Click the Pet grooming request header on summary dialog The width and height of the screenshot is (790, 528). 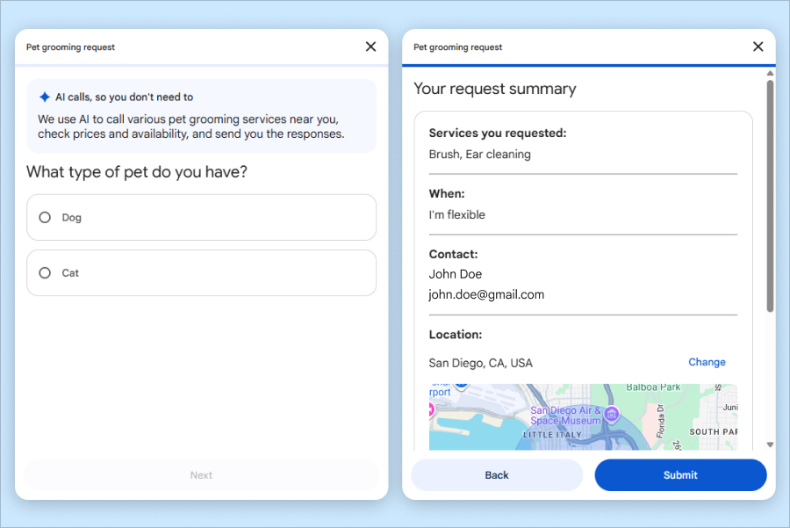(x=457, y=47)
